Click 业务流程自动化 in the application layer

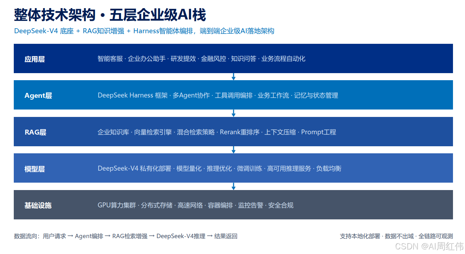pyautogui.click(x=283, y=59)
